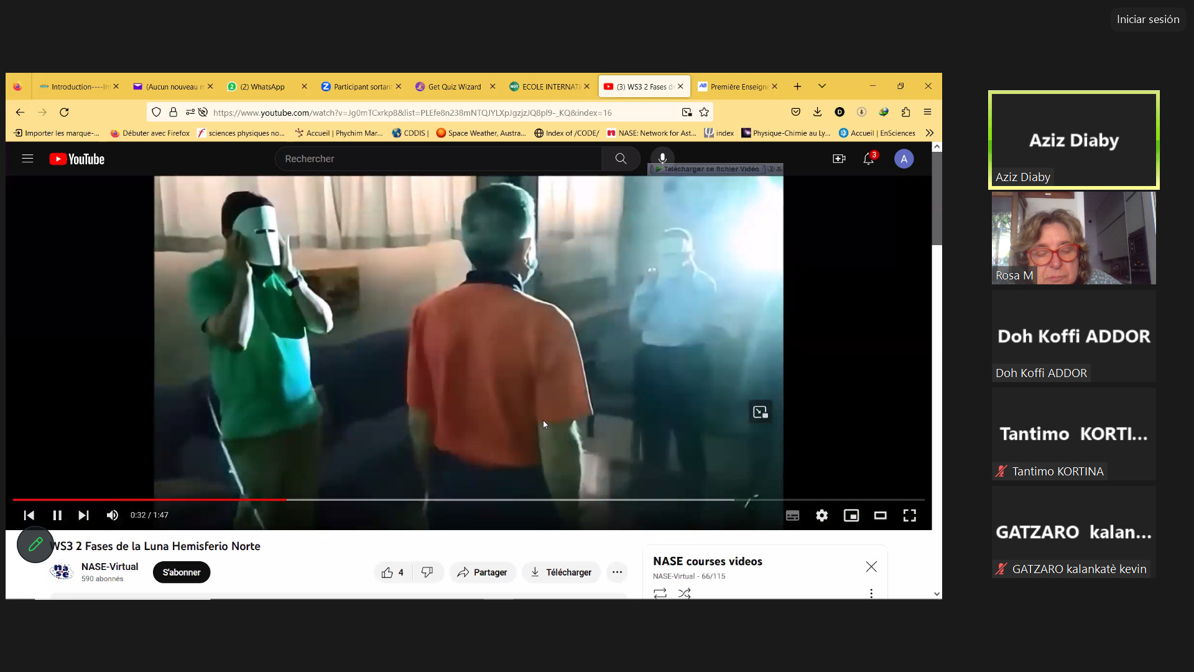Open the Firefox downloads arrow

pyautogui.click(x=817, y=112)
